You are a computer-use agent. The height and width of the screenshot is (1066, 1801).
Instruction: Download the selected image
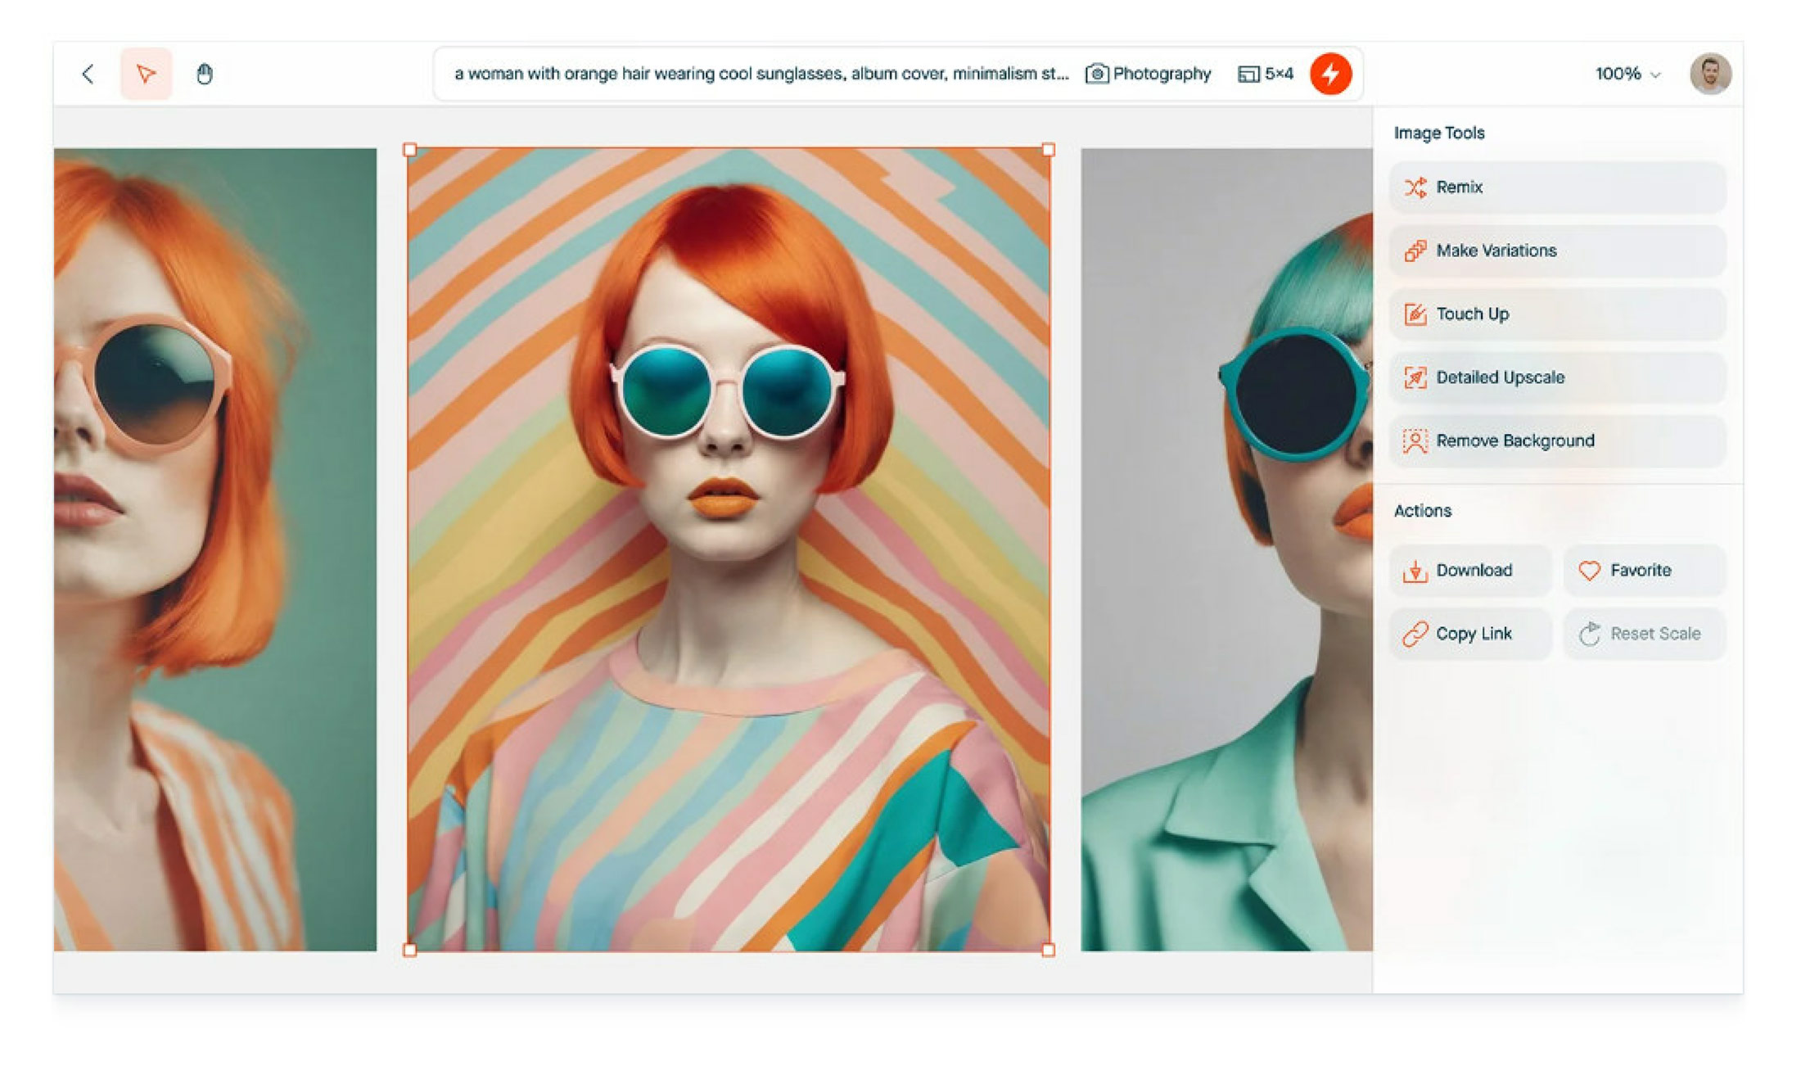[x=1470, y=571]
